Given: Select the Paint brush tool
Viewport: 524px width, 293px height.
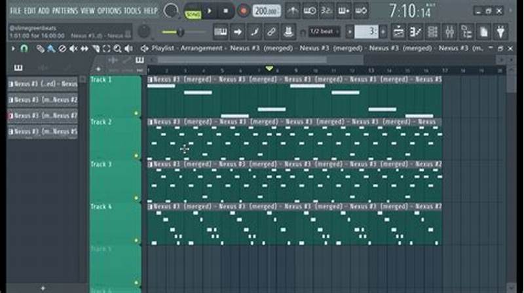Looking at the screenshot, I should 51,49.
